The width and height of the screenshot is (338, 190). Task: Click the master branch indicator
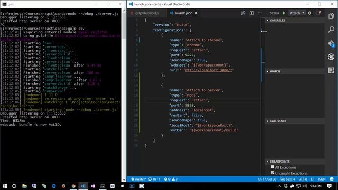coord(138,179)
